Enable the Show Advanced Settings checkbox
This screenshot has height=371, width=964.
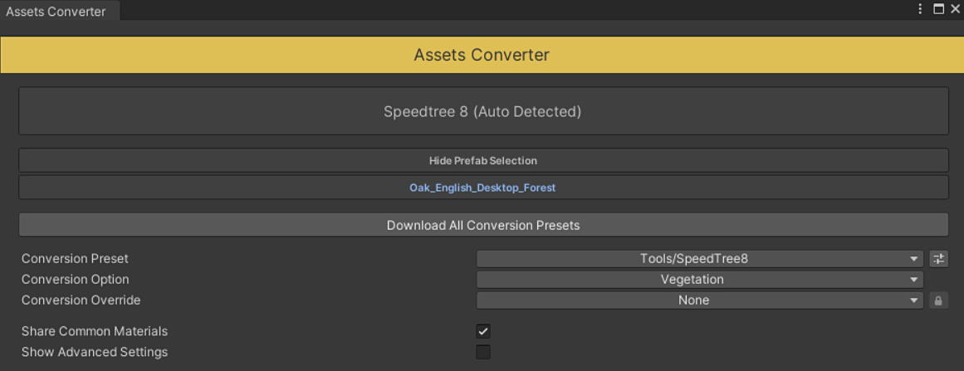tap(483, 352)
